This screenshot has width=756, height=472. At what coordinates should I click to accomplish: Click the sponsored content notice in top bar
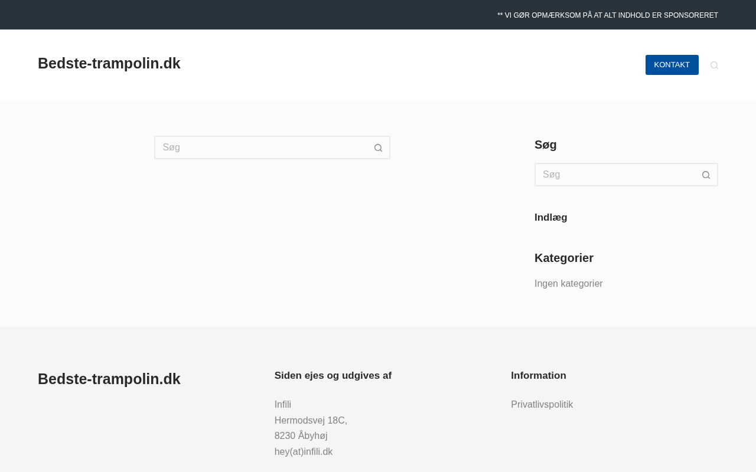point(607,15)
